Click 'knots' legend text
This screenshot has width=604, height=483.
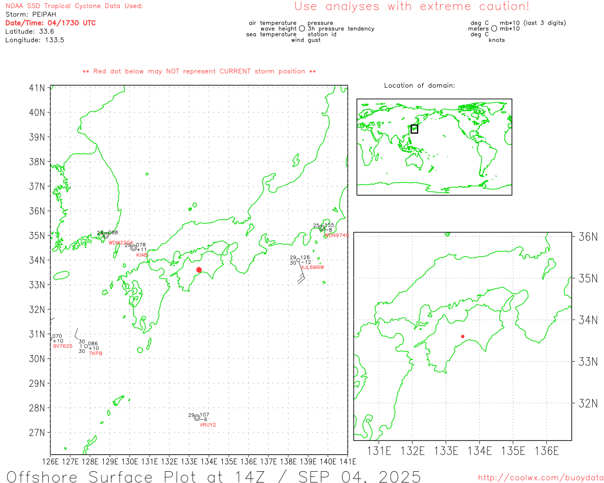click(497, 40)
